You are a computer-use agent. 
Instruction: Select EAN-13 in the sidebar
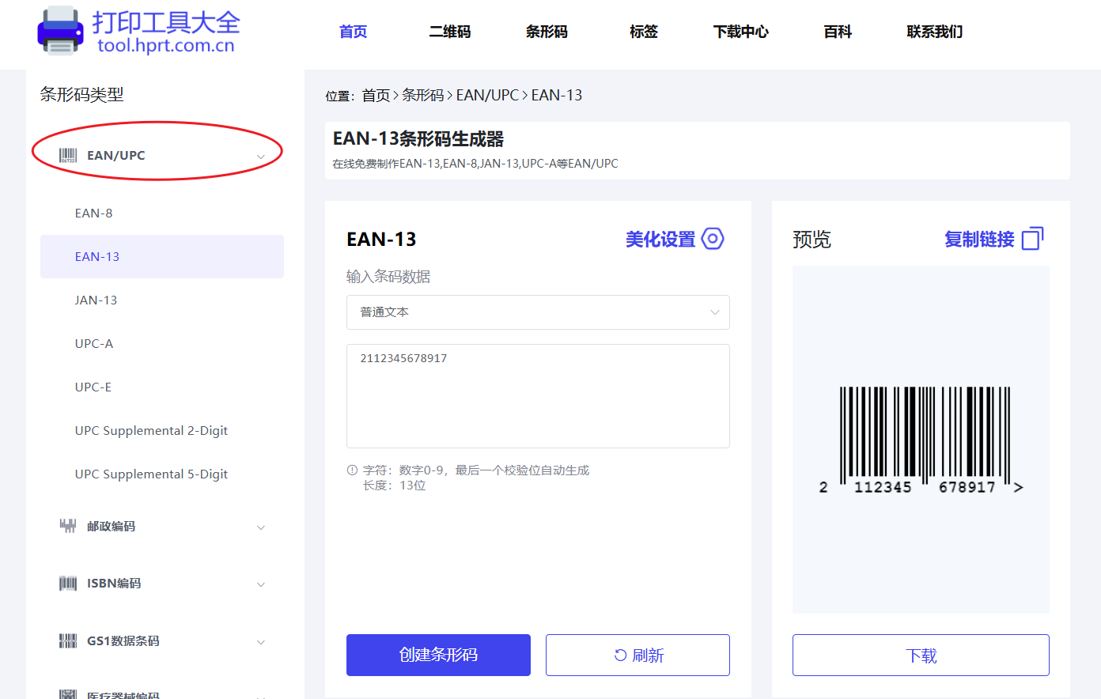pos(162,256)
